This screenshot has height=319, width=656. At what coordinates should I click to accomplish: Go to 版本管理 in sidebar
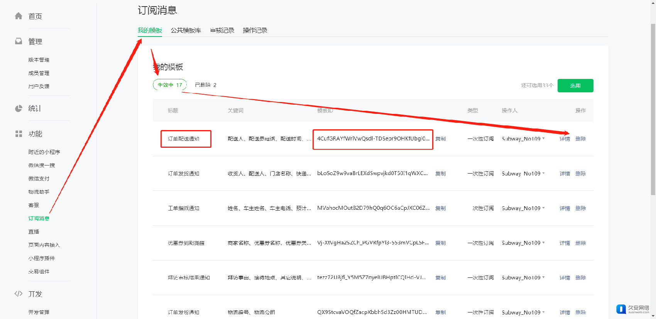tap(39, 60)
